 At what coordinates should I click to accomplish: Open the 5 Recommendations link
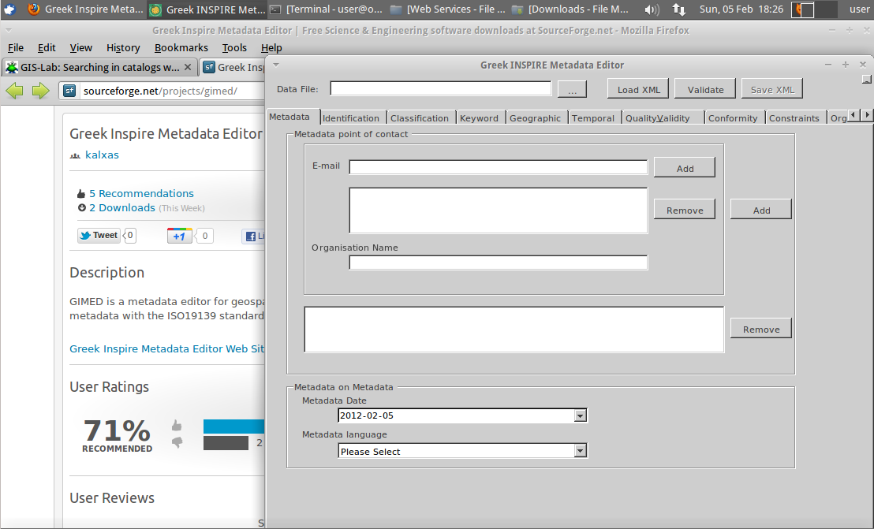tap(141, 193)
